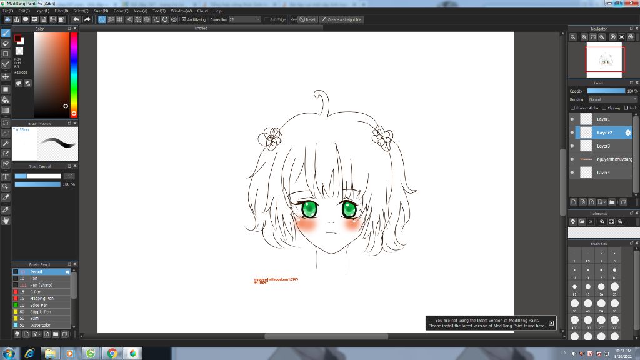Enable the radial snap icon

pos(138,19)
